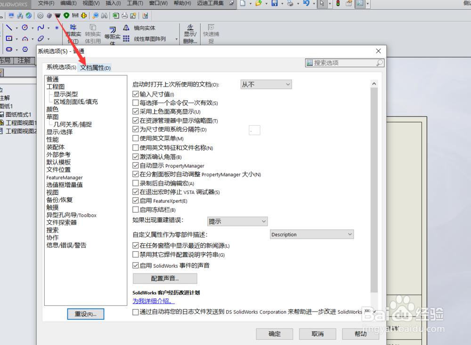Click the 取消 button
The height and width of the screenshot is (345, 471).
point(317,334)
